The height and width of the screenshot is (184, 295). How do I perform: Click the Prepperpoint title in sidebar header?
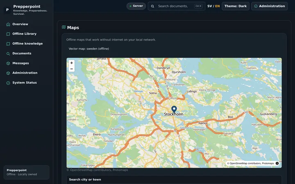tap(27, 7)
